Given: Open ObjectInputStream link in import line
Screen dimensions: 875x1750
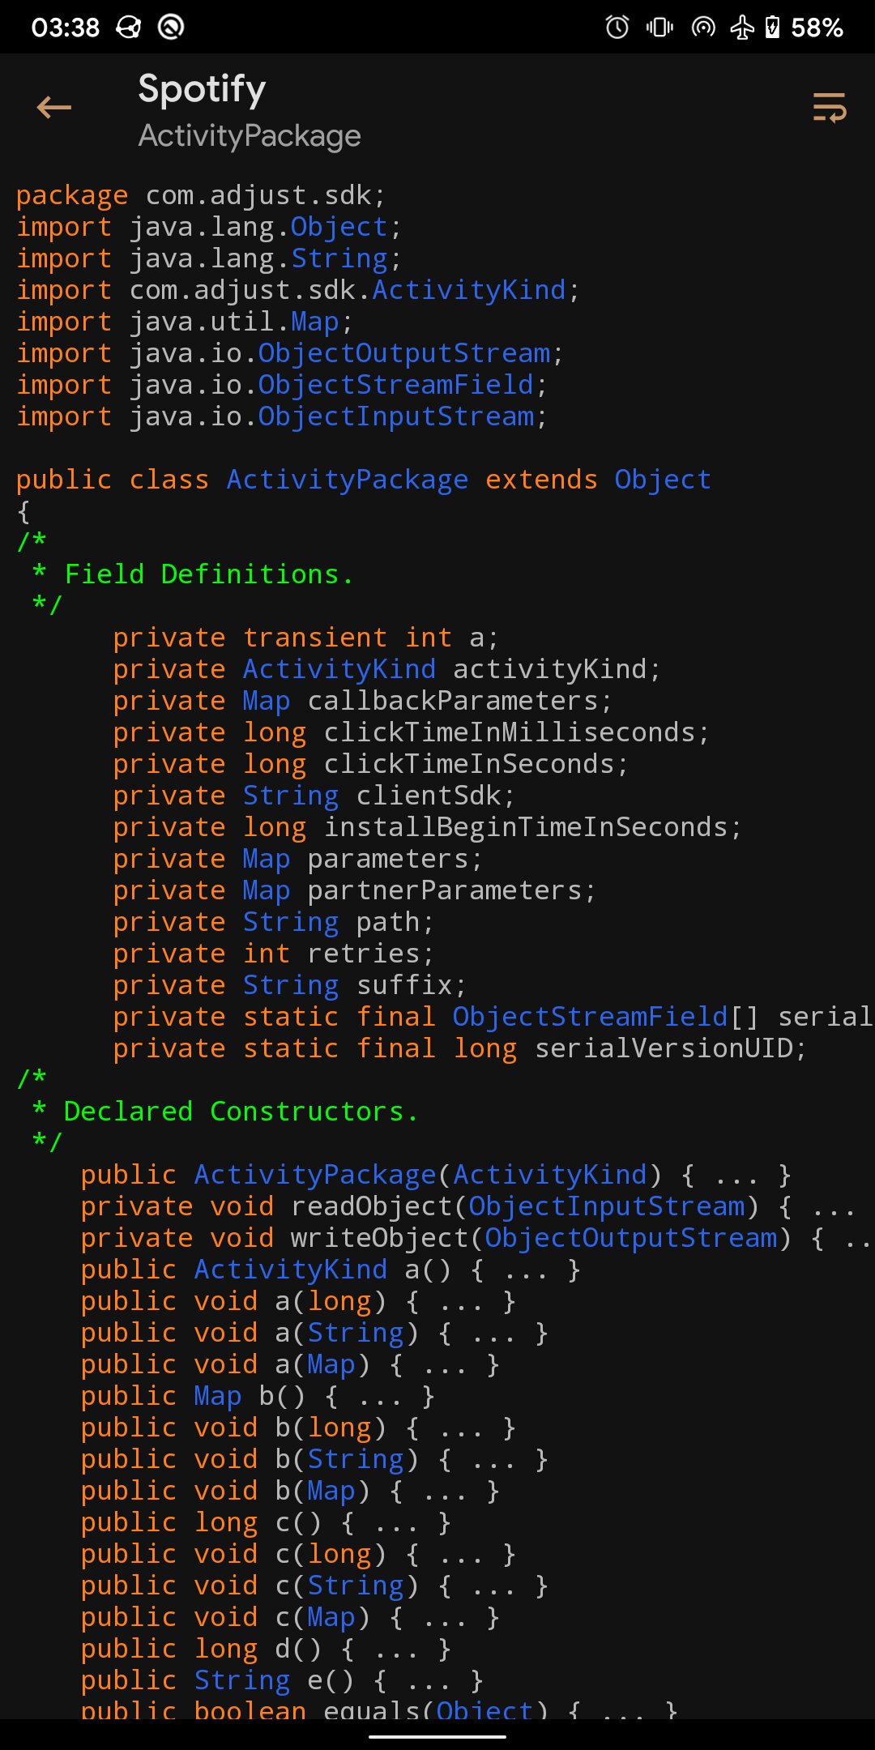Looking at the screenshot, I should 396,416.
